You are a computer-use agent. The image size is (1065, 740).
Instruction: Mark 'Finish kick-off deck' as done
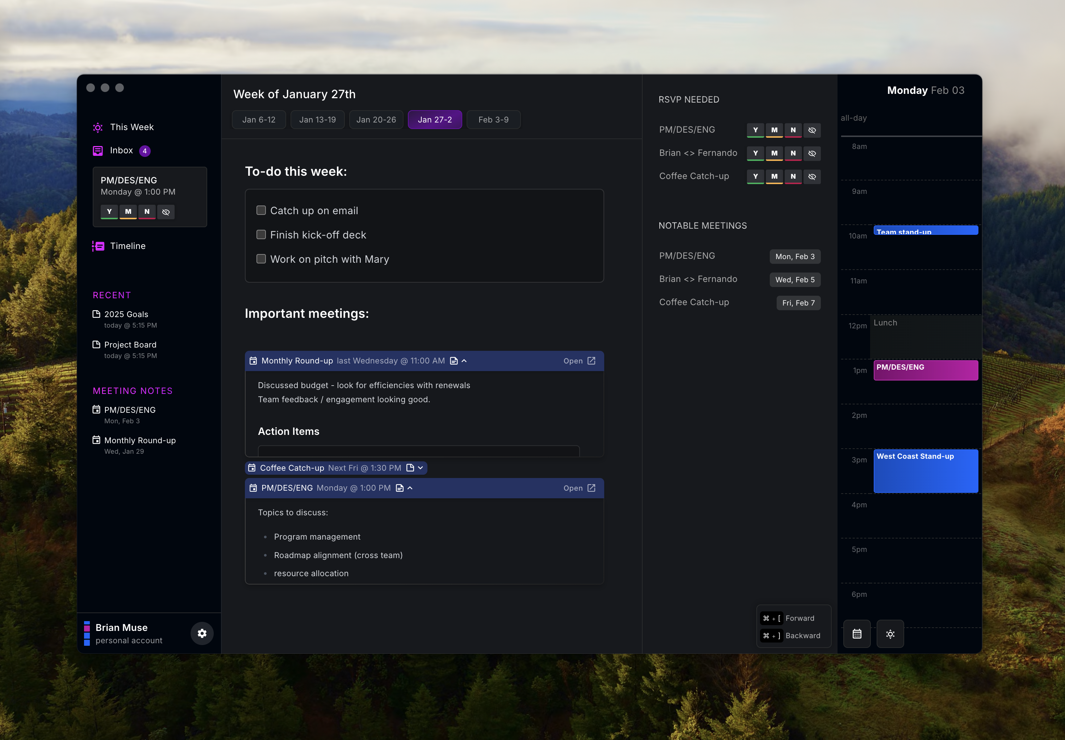[x=261, y=234]
